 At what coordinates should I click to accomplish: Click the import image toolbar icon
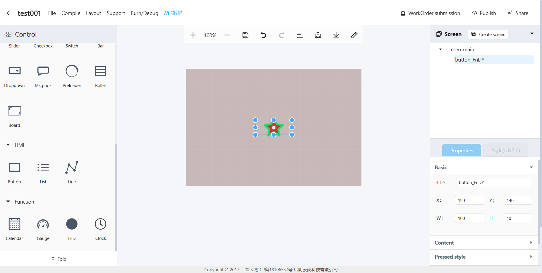pyautogui.click(x=318, y=35)
